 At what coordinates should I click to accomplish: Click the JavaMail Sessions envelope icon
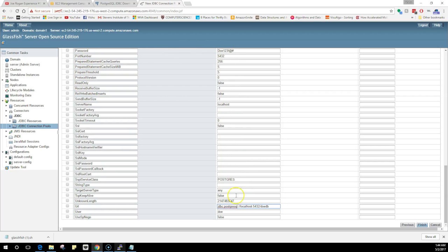10,142
